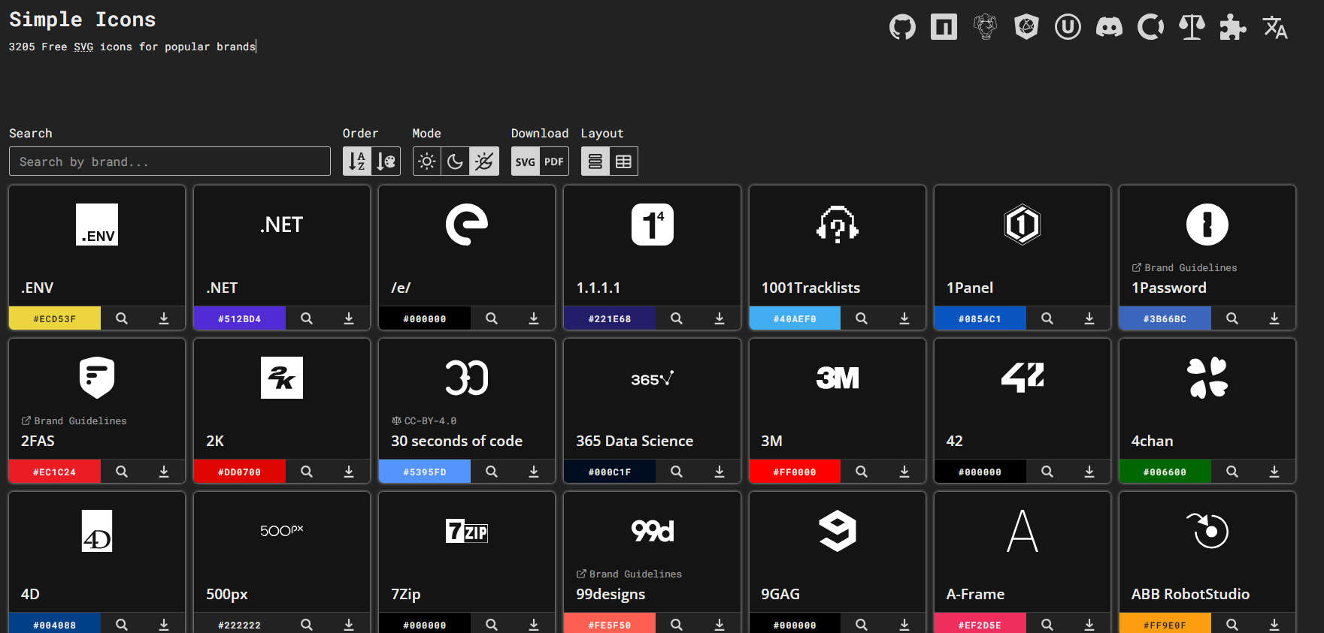Screen dimensions: 1324x633
Task: Set download type to SVG
Action: pos(526,161)
